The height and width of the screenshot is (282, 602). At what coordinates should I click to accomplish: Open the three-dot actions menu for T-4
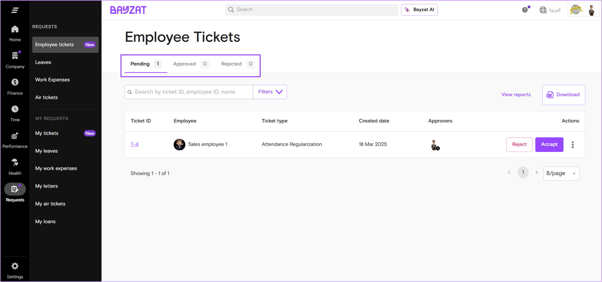click(x=573, y=145)
